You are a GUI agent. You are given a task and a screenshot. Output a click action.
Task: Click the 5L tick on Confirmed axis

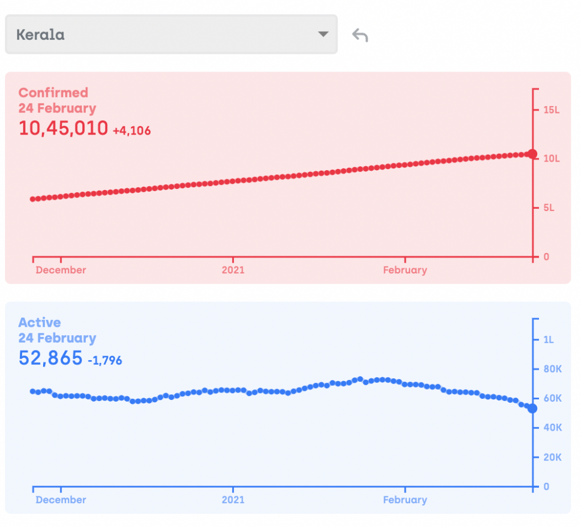pyautogui.click(x=549, y=208)
